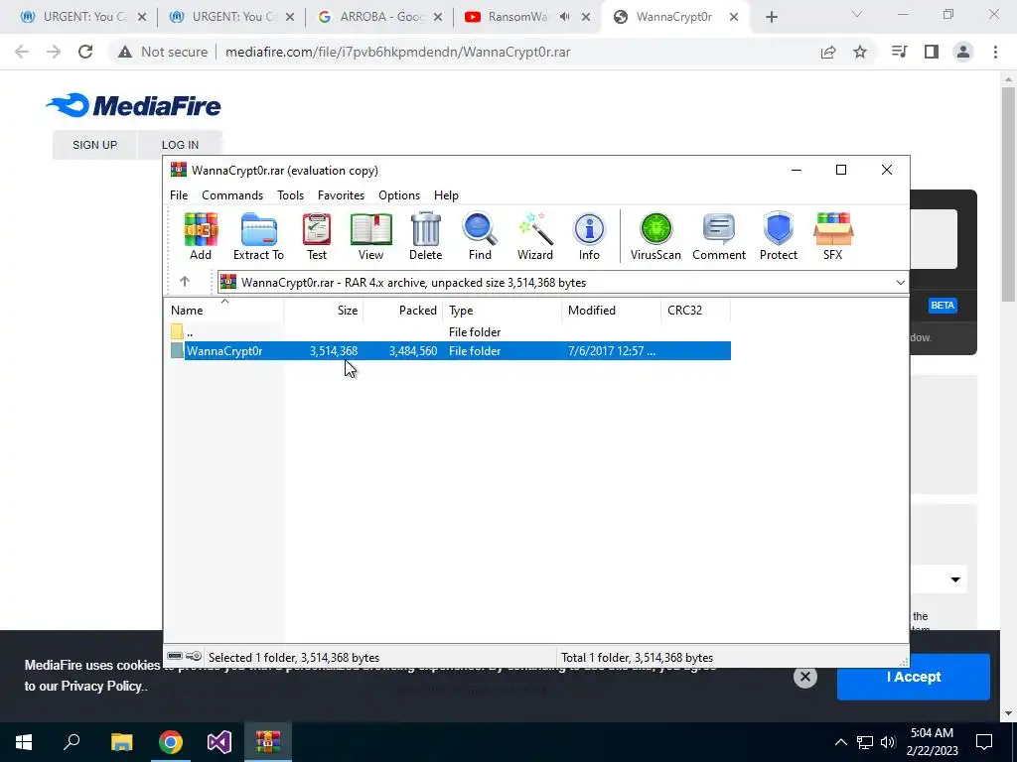Sort by Modified column header
Image resolution: width=1017 pixels, height=762 pixels.
pos(611,311)
